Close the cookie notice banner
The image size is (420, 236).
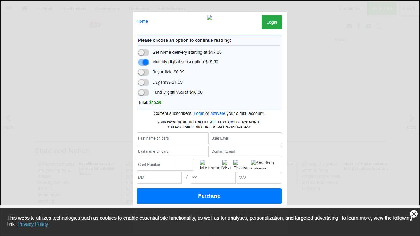pos(414,214)
